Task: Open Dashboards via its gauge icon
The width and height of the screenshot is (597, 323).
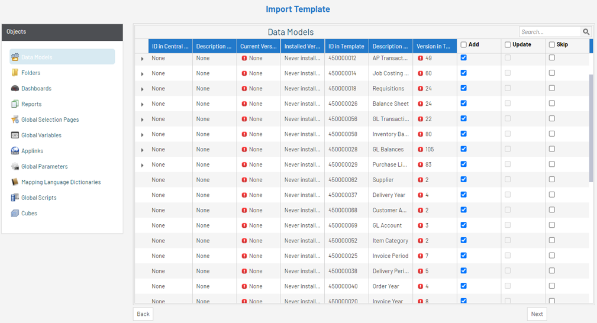Action: coord(15,88)
